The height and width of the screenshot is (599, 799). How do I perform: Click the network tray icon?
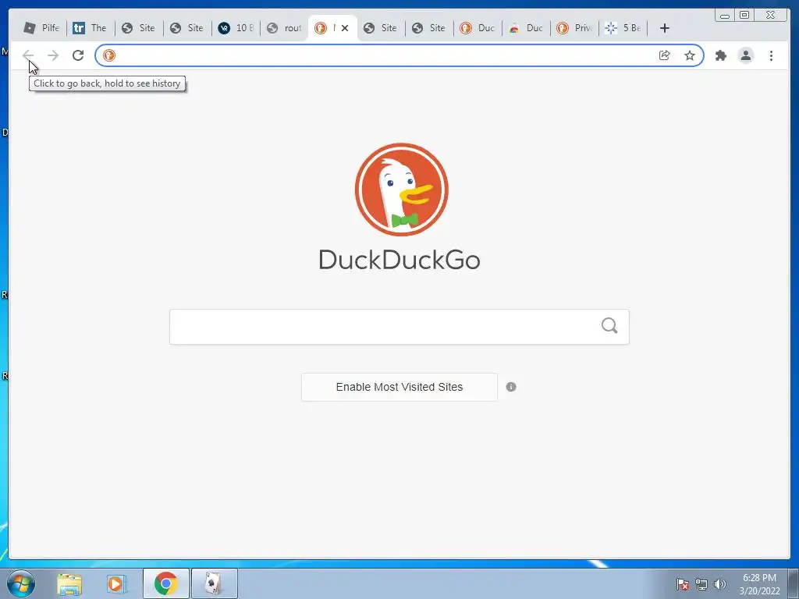[701, 584]
